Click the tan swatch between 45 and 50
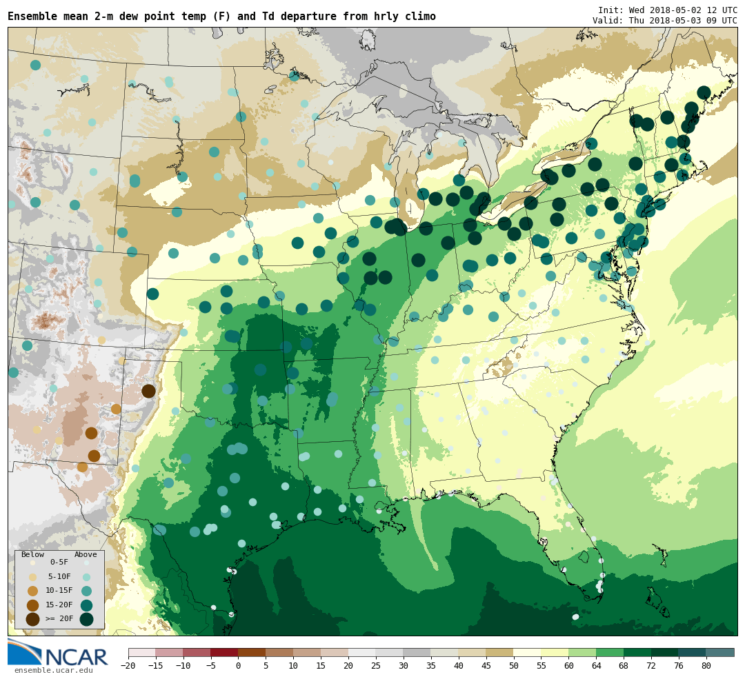This screenshot has height=679, width=745. (500, 652)
